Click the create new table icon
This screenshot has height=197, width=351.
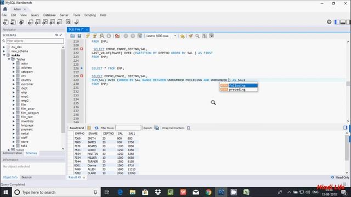coord(38,22)
